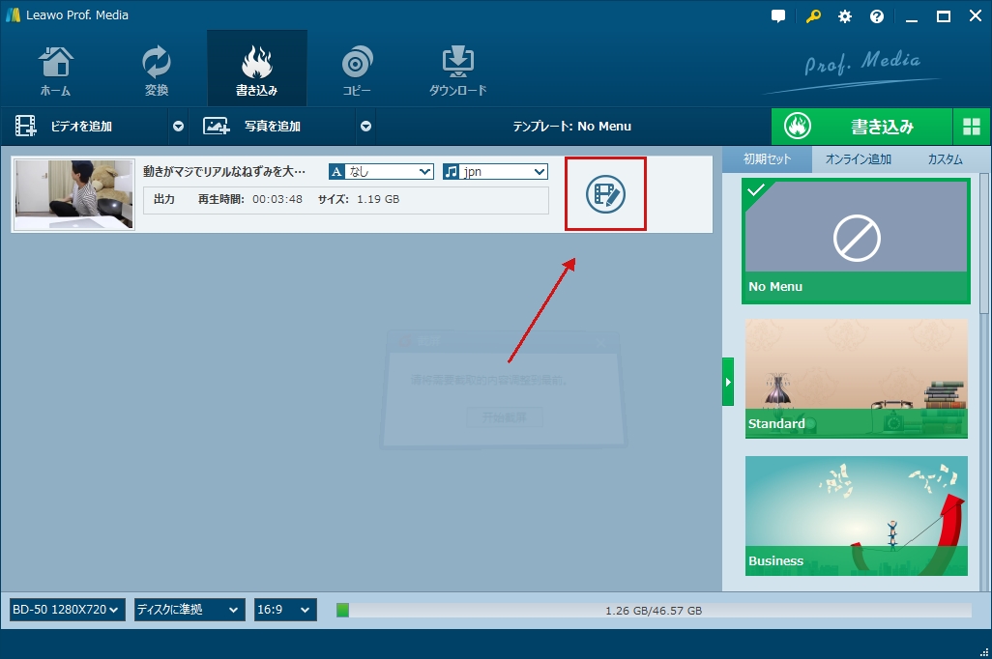Select the Standard menu template
992x659 pixels.
pyautogui.click(x=856, y=378)
